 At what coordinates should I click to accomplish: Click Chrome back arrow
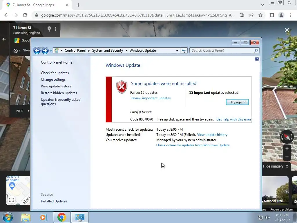(6, 15)
